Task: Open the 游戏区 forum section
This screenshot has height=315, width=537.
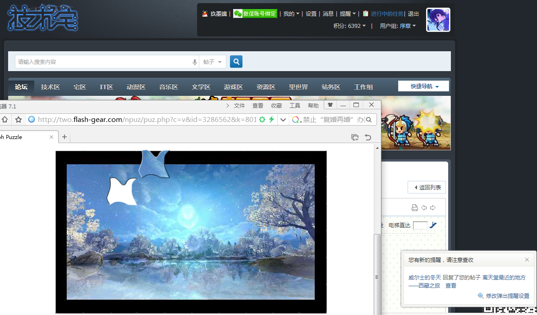Action: pos(233,87)
